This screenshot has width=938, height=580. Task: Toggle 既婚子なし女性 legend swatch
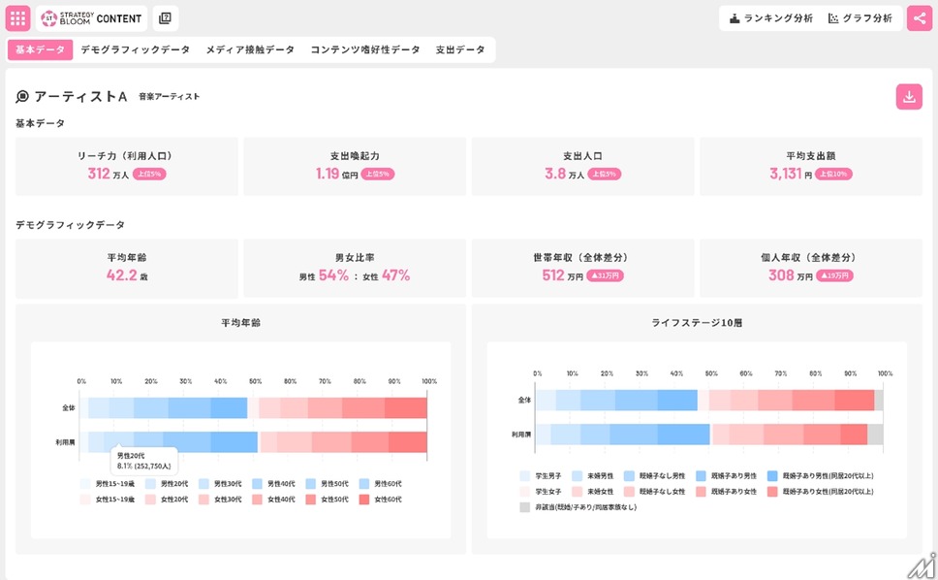coord(629,492)
